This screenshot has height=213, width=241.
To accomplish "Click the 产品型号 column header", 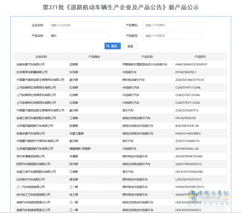I will pyautogui.click(x=200, y=57).
